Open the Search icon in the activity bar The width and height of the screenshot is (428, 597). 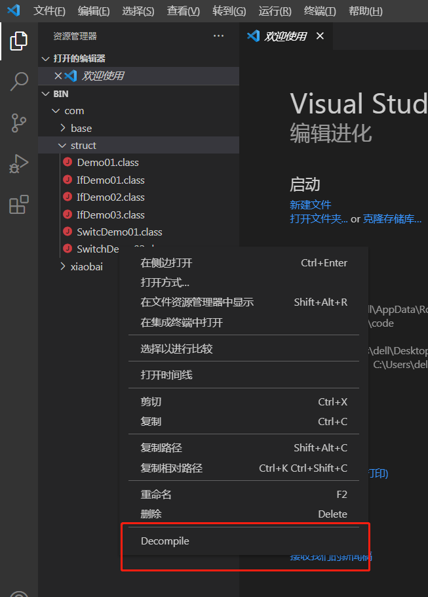pos(18,81)
